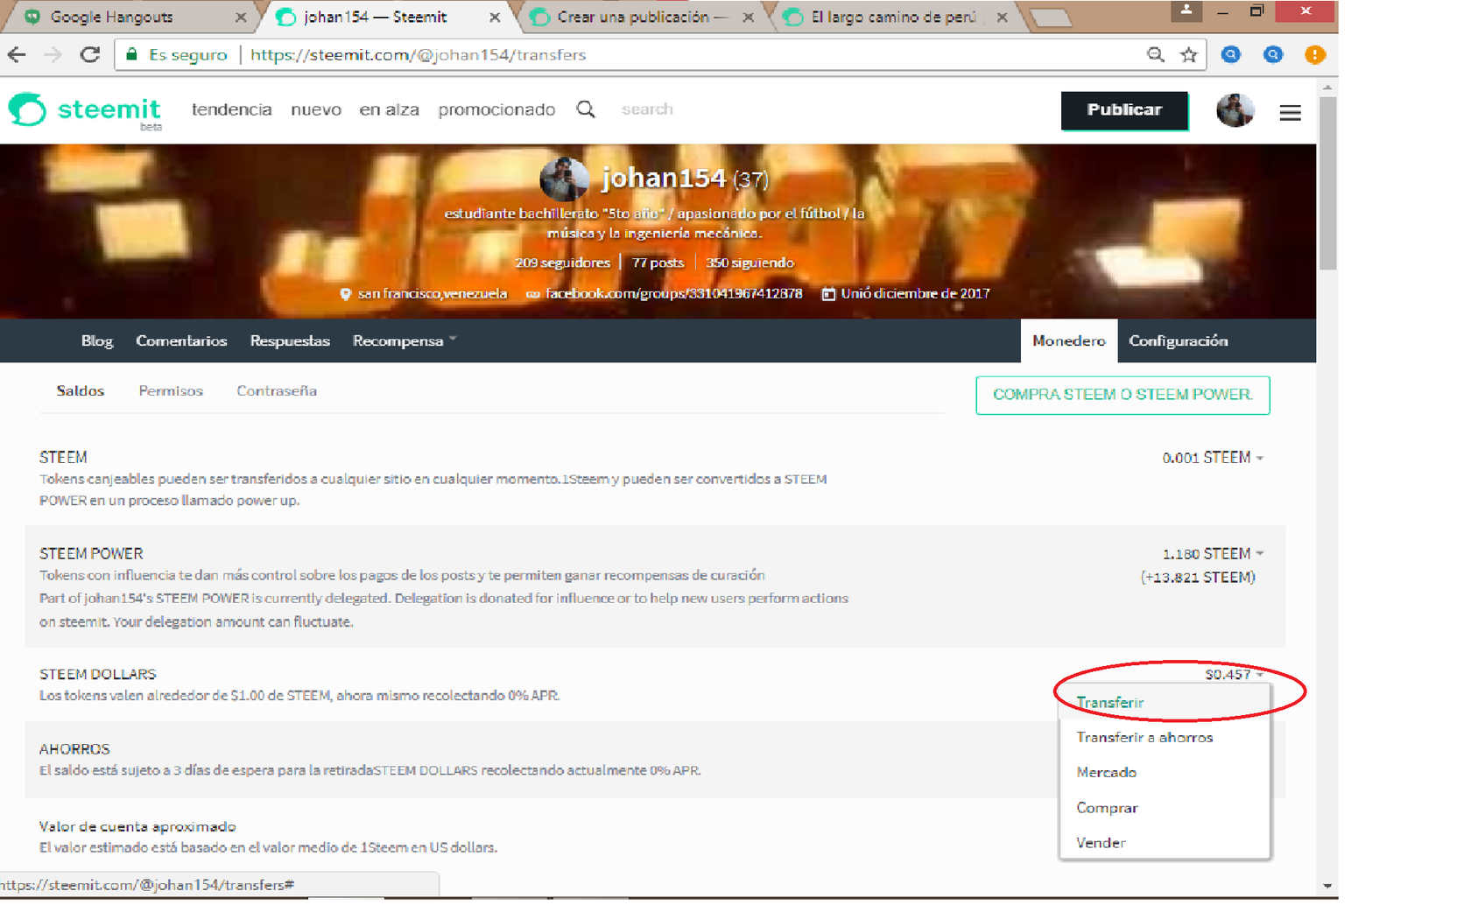The height and width of the screenshot is (905, 1471).
Task: Click 209 seguidores link
Action: coord(562,263)
